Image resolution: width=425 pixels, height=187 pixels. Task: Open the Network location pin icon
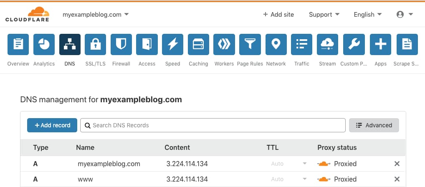point(276,44)
